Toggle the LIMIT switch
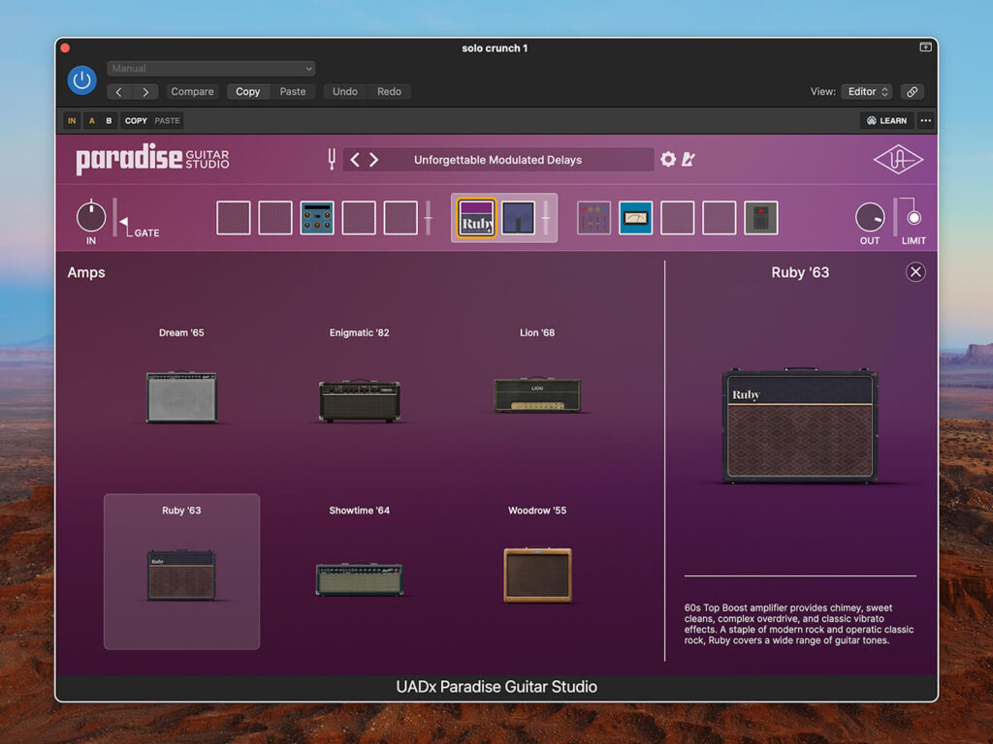 pyautogui.click(x=913, y=218)
